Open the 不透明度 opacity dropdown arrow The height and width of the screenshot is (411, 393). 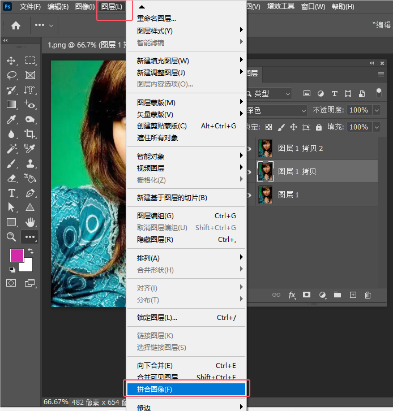tap(377, 110)
